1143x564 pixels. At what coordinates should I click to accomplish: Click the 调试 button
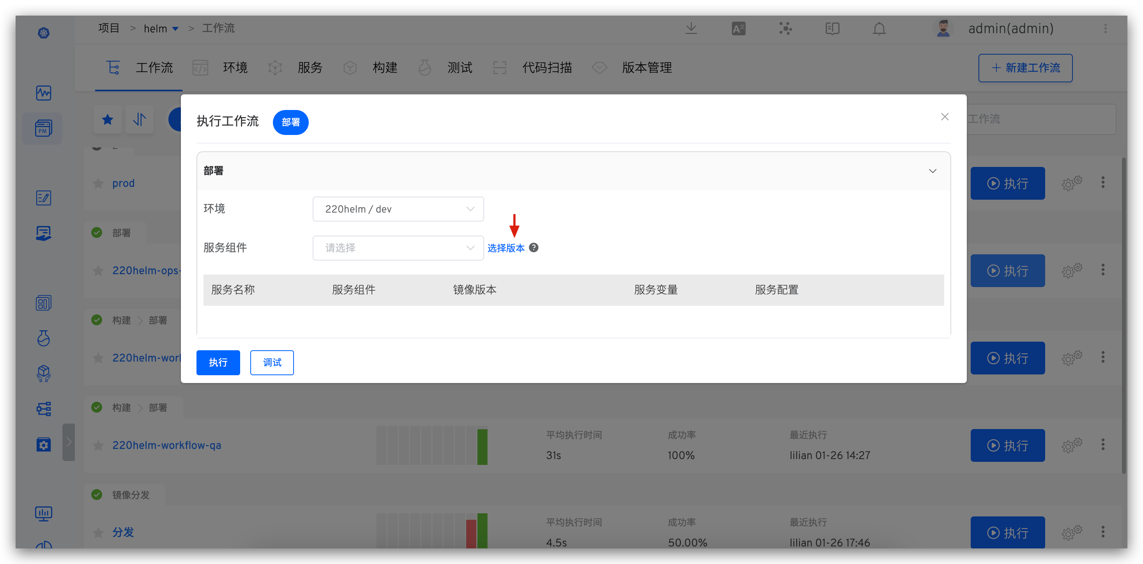(272, 362)
